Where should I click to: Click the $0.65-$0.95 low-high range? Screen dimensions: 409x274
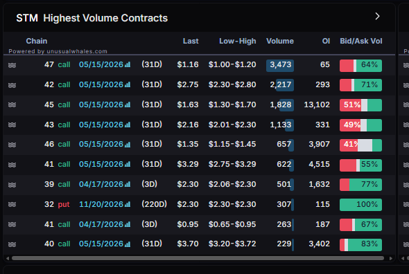[232, 224]
